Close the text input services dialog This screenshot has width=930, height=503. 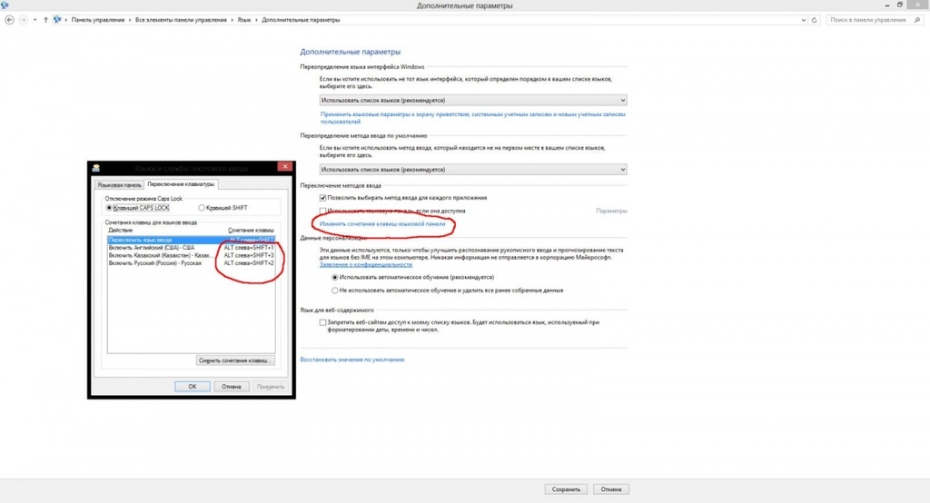click(x=284, y=168)
